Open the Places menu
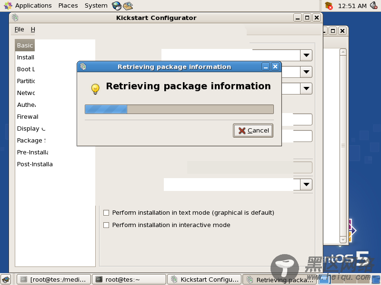This screenshot has width=381, height=285. coord(68,6)
